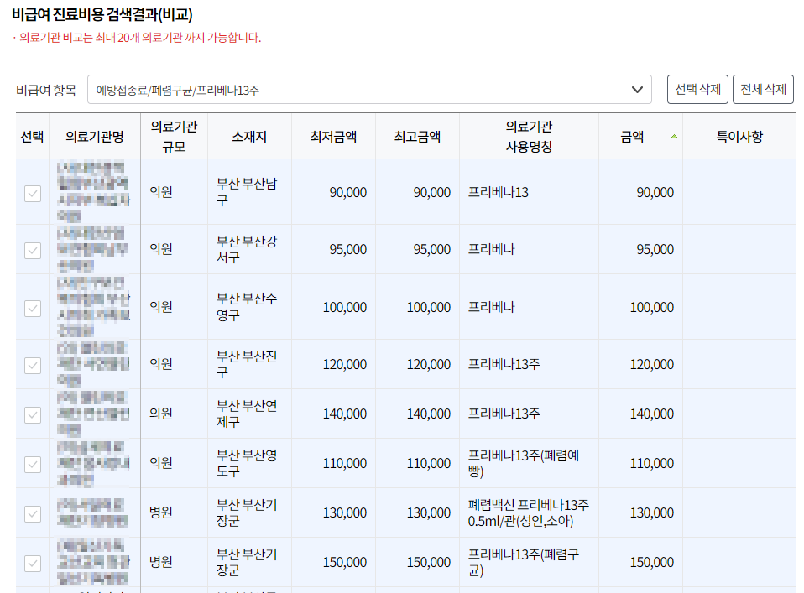The image size is (804, 593).
Task: Check the checkbox for the 부산연제구 row
Action: coord(32,413)
